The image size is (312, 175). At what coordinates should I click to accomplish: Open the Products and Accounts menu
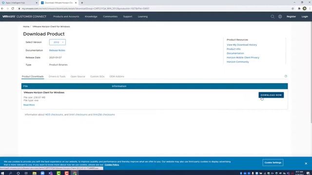pos(66,17)
